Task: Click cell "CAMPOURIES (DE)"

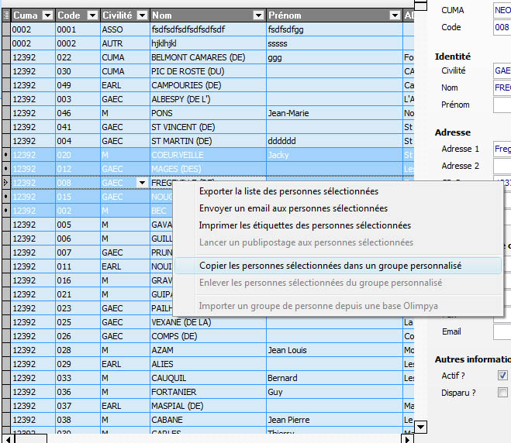Action: [208, 85]
